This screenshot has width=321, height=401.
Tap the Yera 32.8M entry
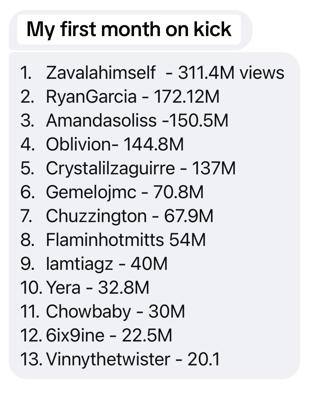coord(85,287)
